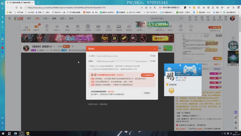Click the user avatar in header
241x136 pixels.
(232, 18)
